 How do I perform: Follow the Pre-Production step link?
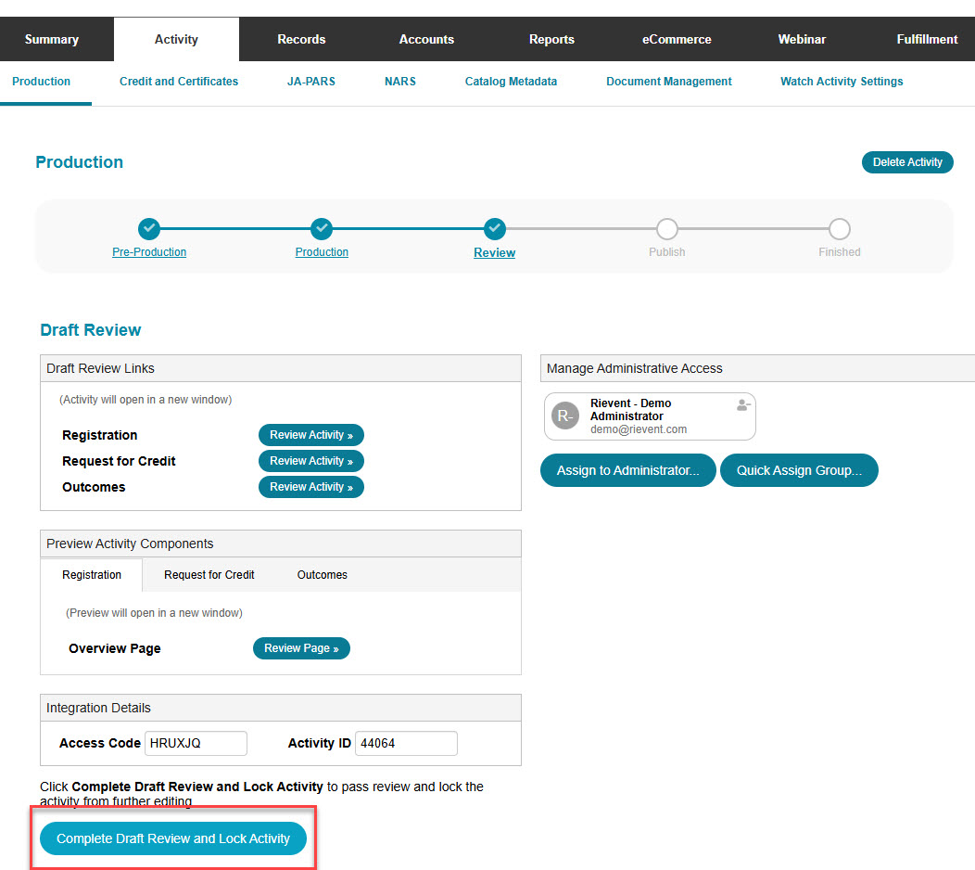pyautogui.click(x=149, y=252)
